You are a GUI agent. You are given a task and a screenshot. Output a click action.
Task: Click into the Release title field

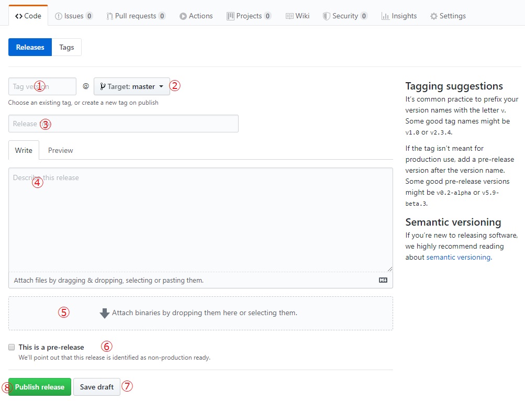pyautogui.click(x=123, y=124)
